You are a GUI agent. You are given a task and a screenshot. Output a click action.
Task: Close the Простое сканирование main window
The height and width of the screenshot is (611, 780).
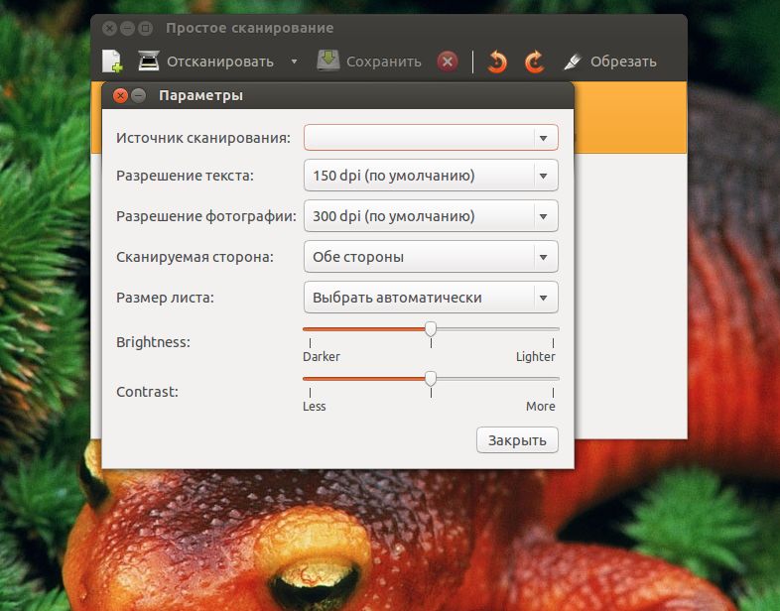[109, 29]
